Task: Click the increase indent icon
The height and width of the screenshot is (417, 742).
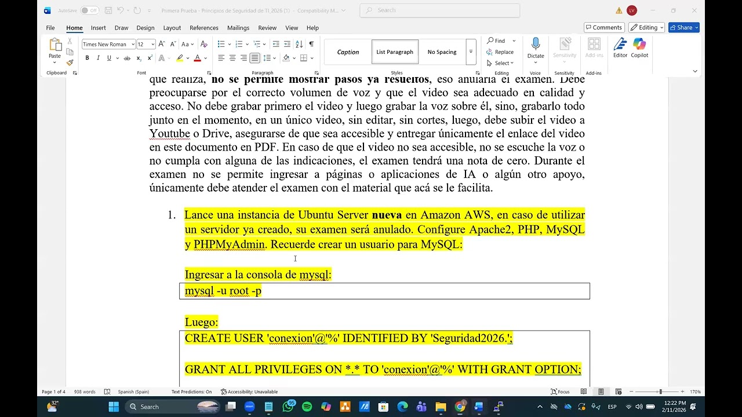Action: click(x=287, y=44)
